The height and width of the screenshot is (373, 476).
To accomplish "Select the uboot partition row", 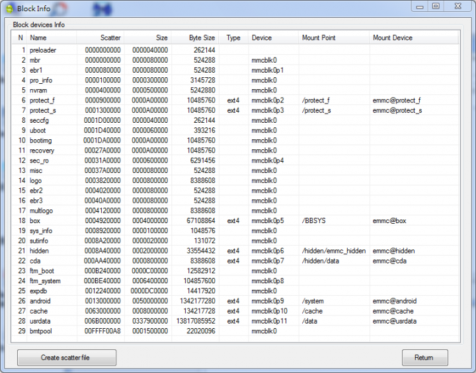I will pyautogui.click(x=235, y=130).
